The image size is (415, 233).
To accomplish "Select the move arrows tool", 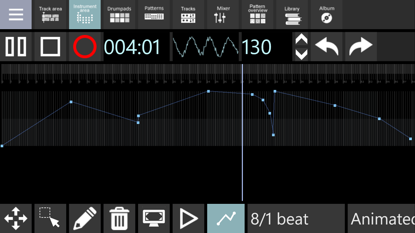I will (16, 218).
